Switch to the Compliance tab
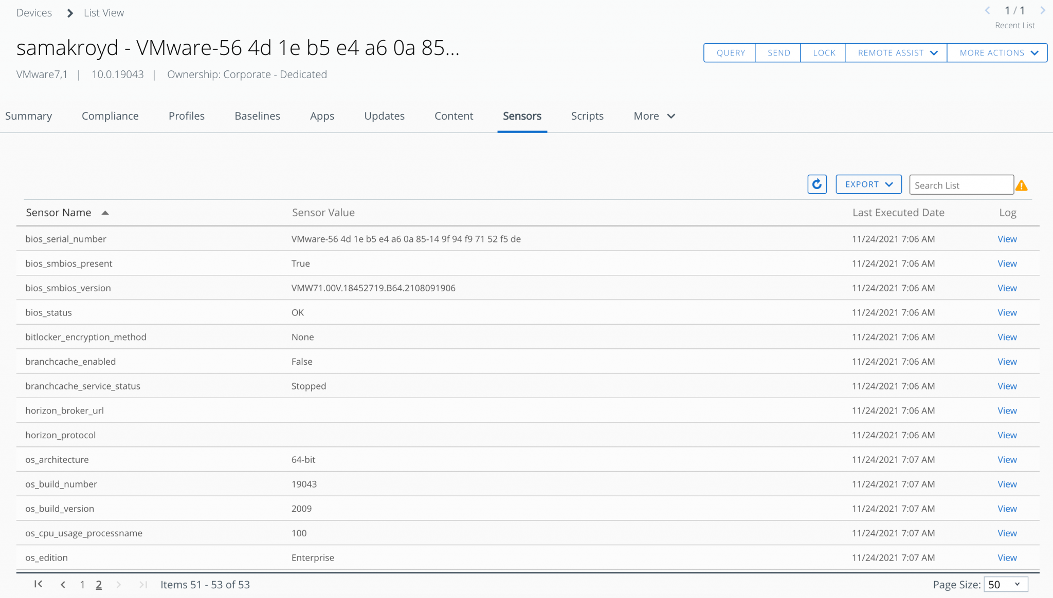 click(110, 116)
